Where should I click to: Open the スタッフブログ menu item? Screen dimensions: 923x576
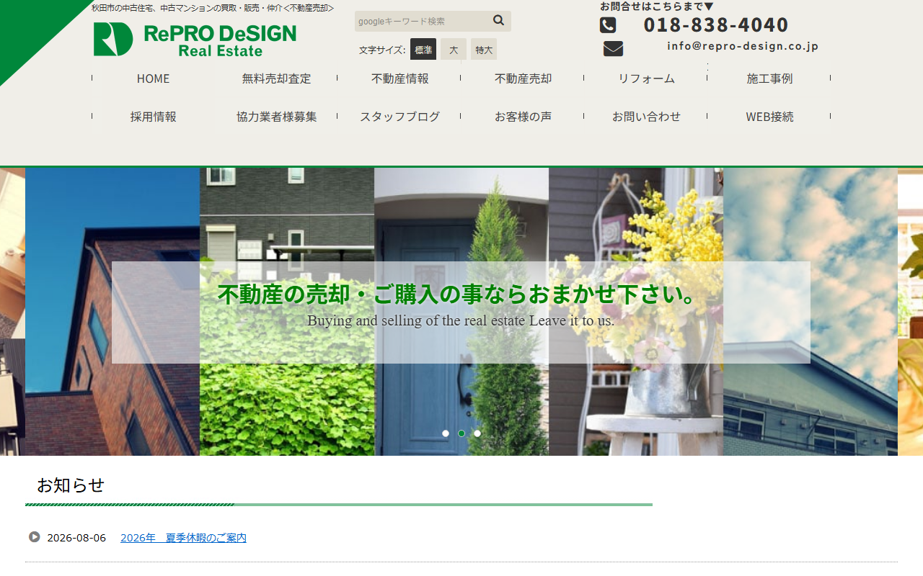click(399, 117)
